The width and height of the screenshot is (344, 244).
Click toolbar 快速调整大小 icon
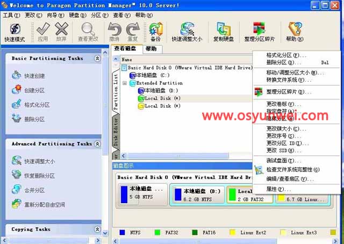pos(187,29)
